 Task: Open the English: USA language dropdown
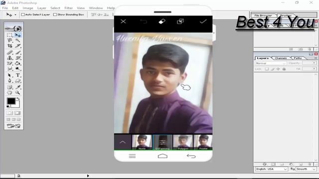tap(271, 169)
